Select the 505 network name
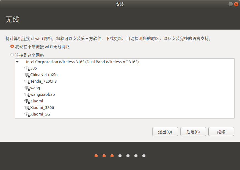The height and width of the screenshot is (170, 240). coord(34,68)
